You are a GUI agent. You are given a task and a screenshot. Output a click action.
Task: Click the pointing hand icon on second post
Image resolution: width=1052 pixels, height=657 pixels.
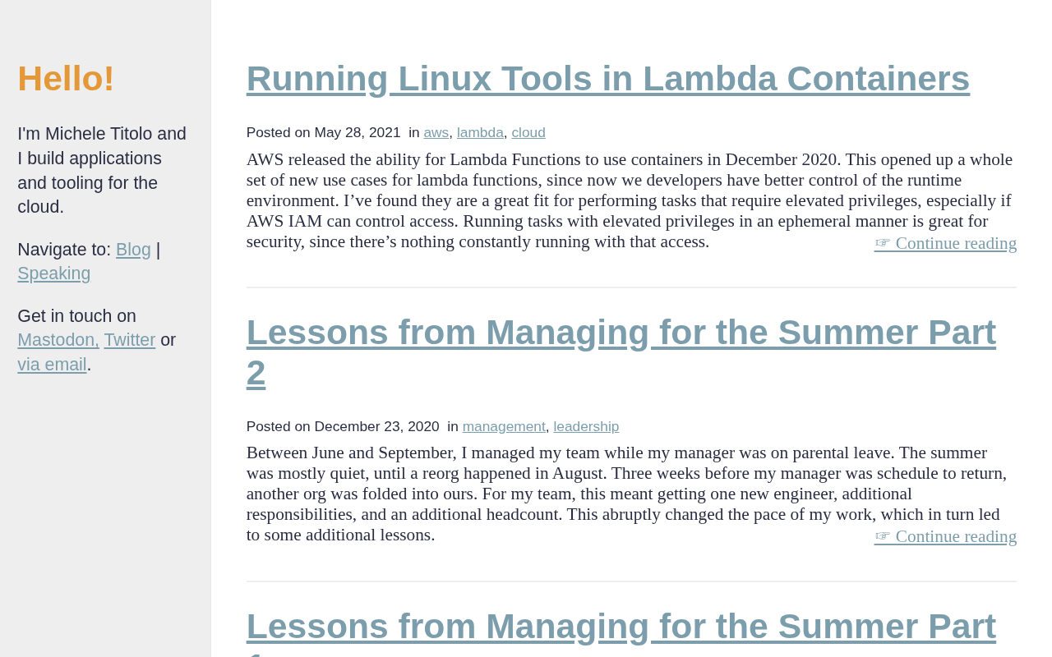click(x=883, y=536)
